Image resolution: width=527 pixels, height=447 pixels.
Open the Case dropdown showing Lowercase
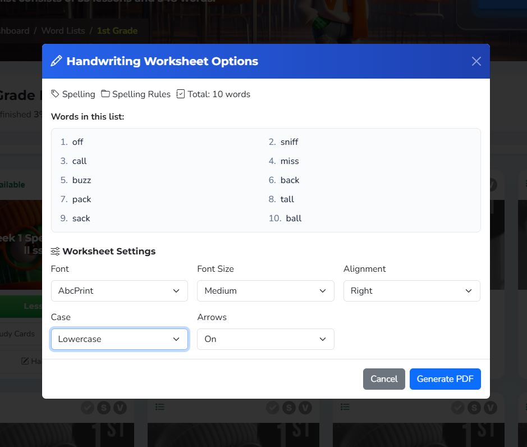click(x=119, y=339)
